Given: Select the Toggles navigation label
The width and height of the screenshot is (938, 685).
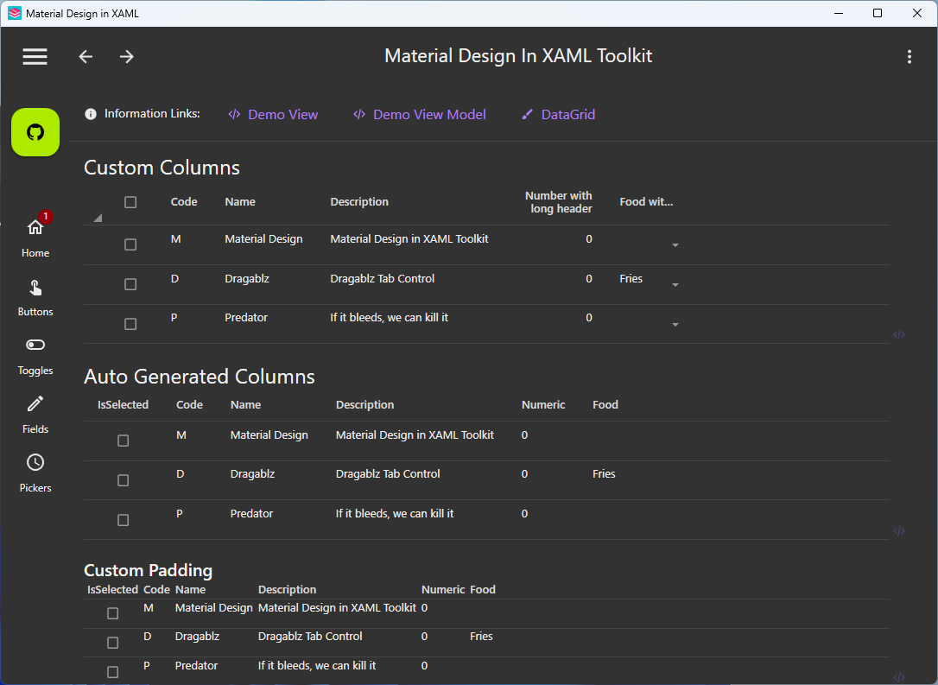Looking at the screenshot, I should 35,371.
